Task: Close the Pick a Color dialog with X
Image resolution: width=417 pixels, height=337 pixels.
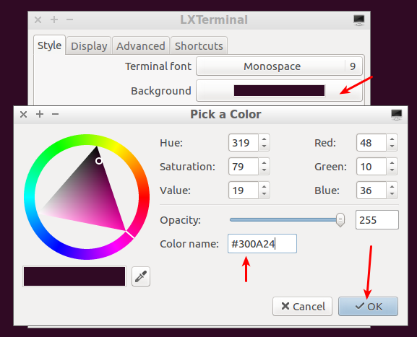Action: point(23,115)
